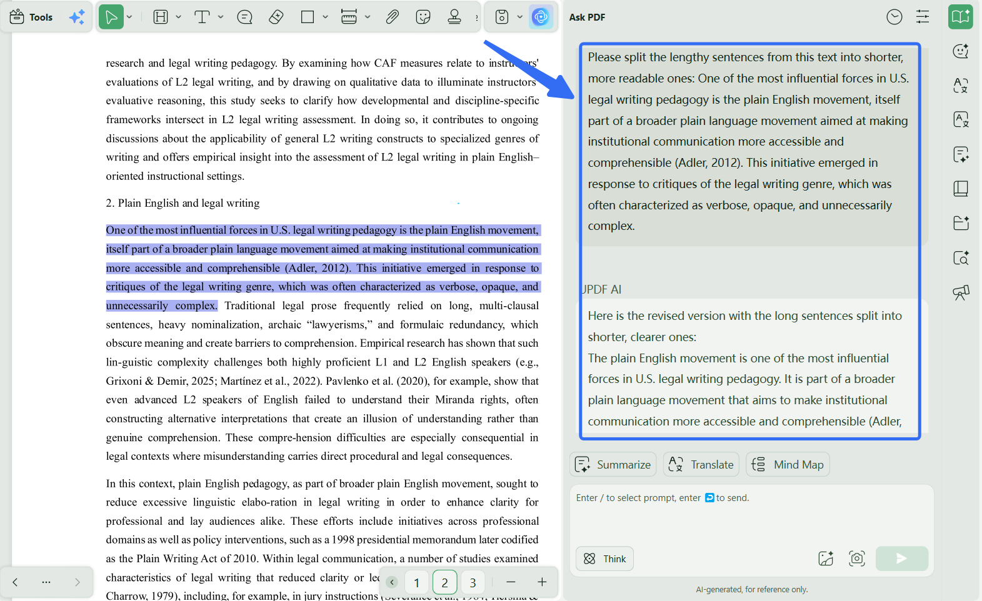The width and height of the screenshot is (982, 601).
Task: Toggle the UPDF AI assistant button
Action: [541, 17]
